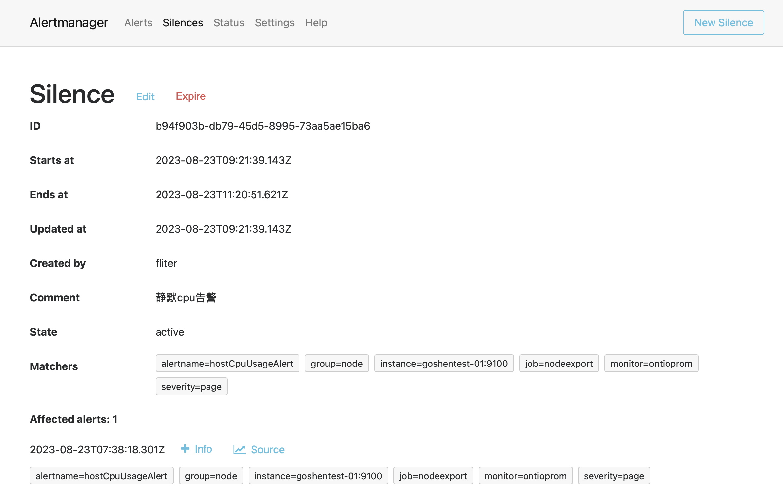This screenshot has height=501, width=783.
Task: Click the instance=goshentest-01:9100 matcher chip
Action: pyautogui.click(x=443, y=364)
